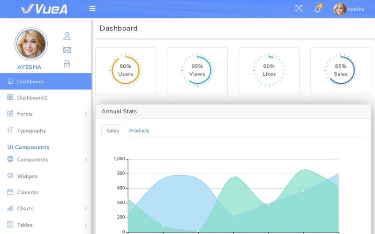Click the grid icon beside Tables
375x234 pixels.
[x=10, y=224]
